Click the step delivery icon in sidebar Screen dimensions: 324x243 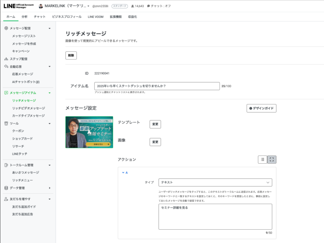click(6, 59)
